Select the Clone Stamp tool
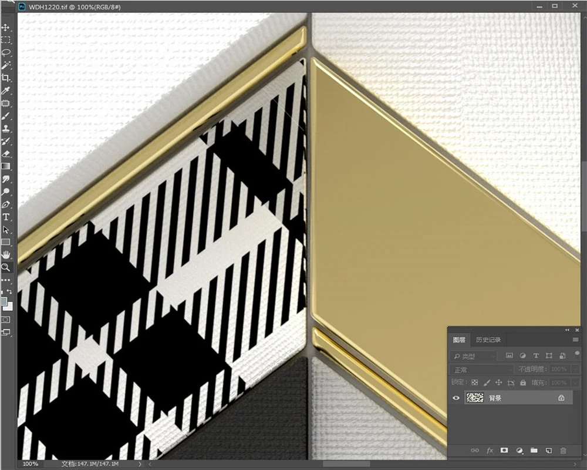The height and width of the screenshot is (470, 587). 6,129
